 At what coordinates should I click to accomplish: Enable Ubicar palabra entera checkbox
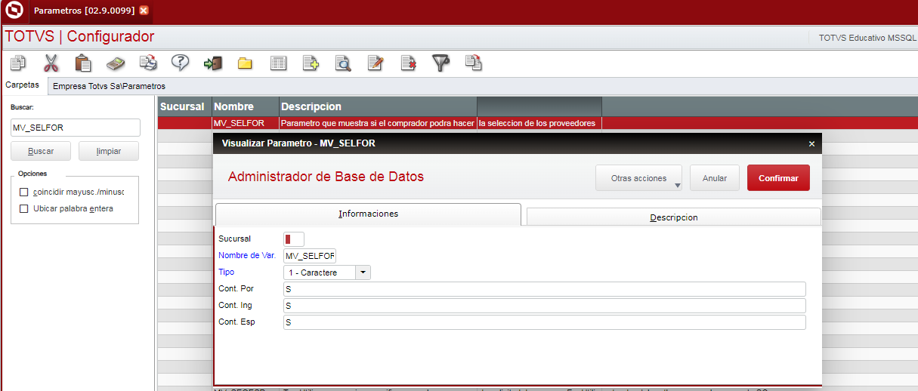click(x=24, y=208)
